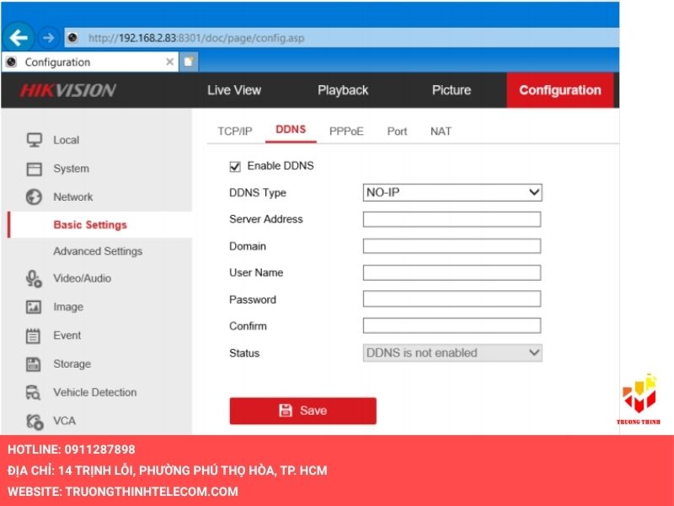Collapse the Network section in sidebar

point(73,197)
